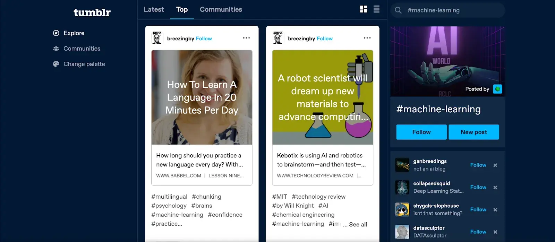Follow shygals-slophouse blog
555x242 pixels.
point(478,209)
